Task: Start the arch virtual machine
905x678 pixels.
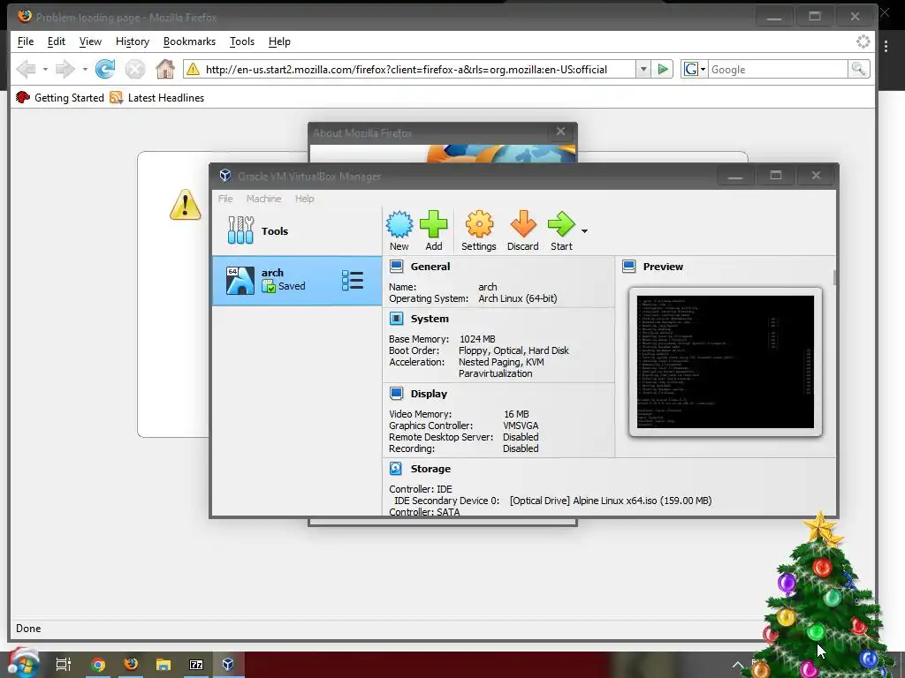Action: (561, 230)
